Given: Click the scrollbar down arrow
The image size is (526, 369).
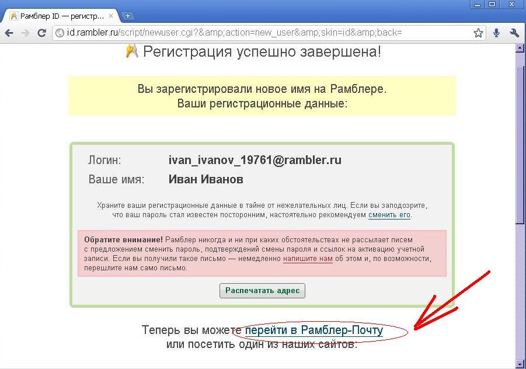Looking at the screenshot, I should (x=520, y=363).
